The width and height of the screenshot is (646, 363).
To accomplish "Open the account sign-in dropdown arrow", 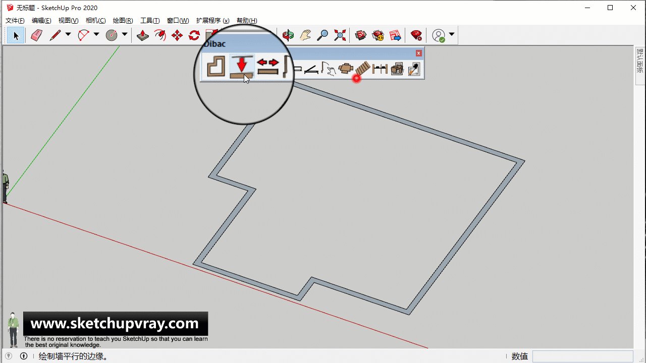I will tap(452, 35).
